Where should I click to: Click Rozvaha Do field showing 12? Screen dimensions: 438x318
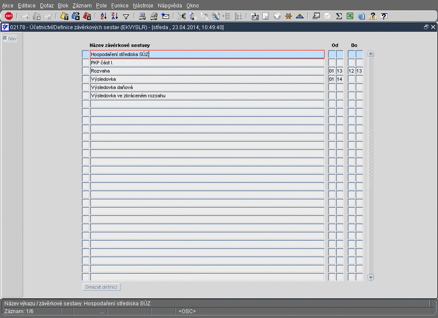click(x=351, y=71)
